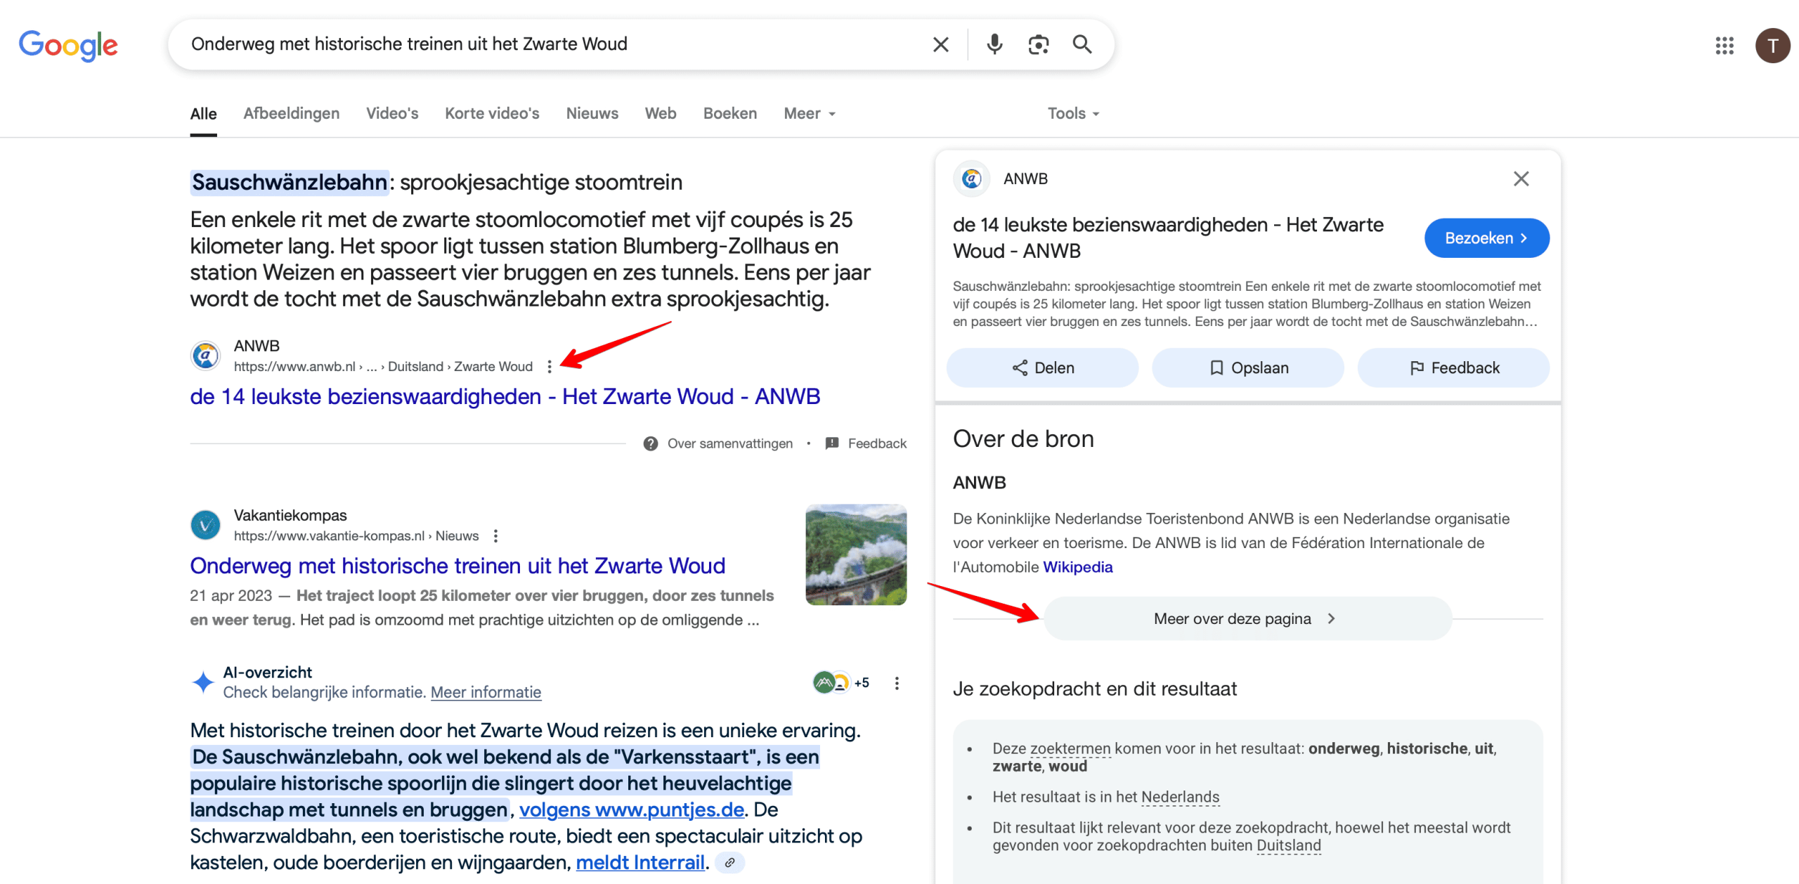1799x884 pixels.
Task: Click the Opslaan button
Action: 1247,368
